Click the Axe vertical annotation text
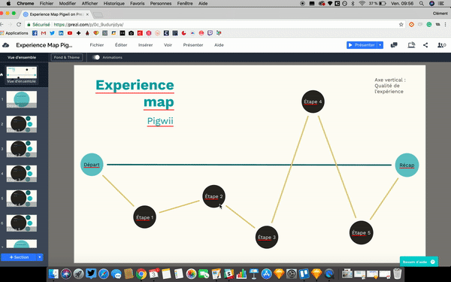The image size is (451, 282). (390, 86)
